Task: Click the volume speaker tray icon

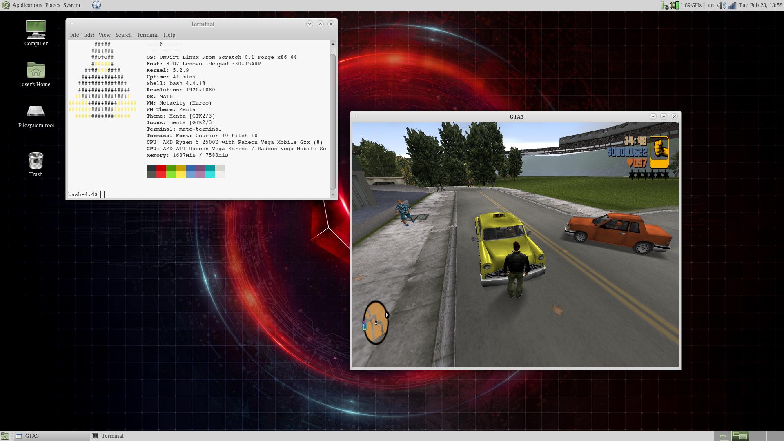Action: 722,5
